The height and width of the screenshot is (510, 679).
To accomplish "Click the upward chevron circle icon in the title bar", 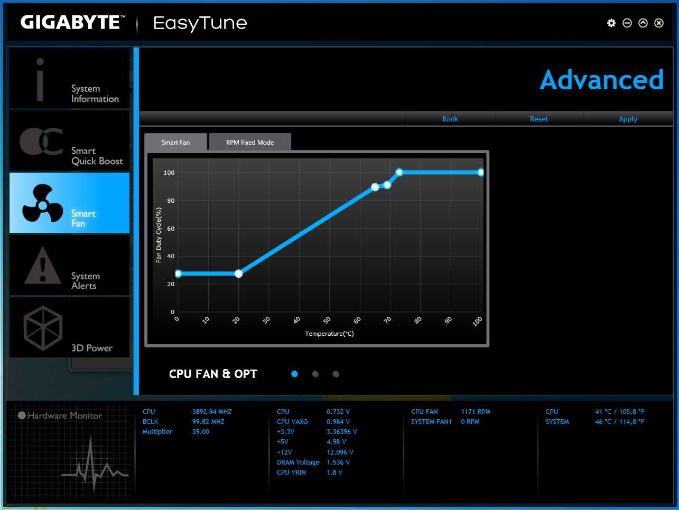I will click(643, 23).
